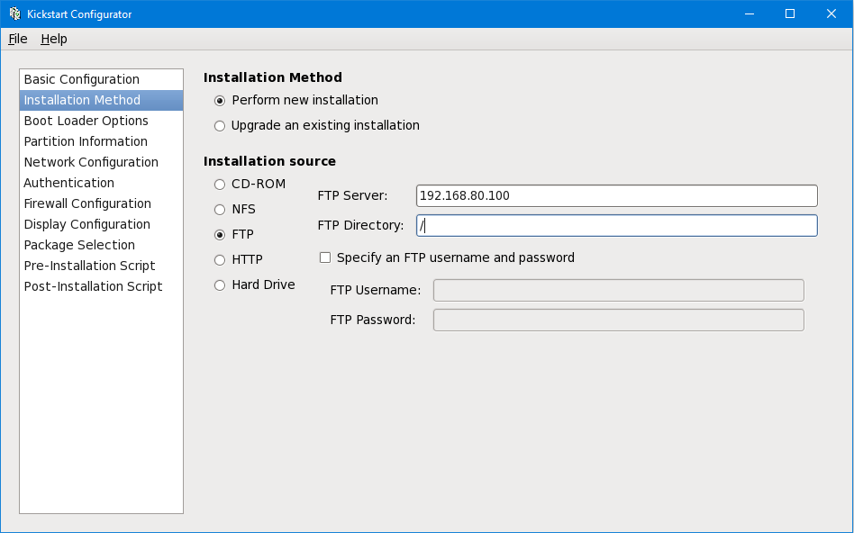Go to Boot Loader Options section

pos(86,121)
